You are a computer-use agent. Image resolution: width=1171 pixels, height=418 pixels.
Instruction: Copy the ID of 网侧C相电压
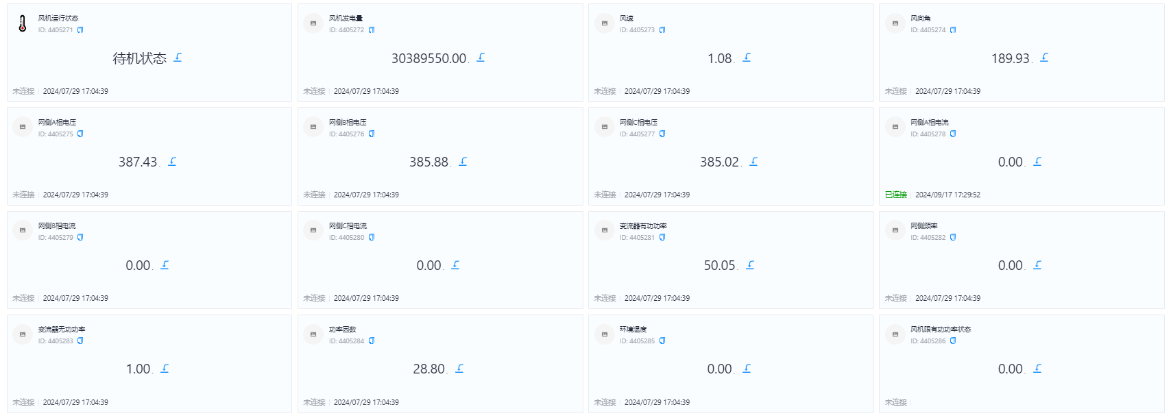coord(662,134)
